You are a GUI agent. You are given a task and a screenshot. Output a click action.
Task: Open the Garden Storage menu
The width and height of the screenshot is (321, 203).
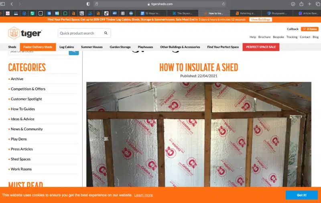pyautogui.click(x=120, y=47)
